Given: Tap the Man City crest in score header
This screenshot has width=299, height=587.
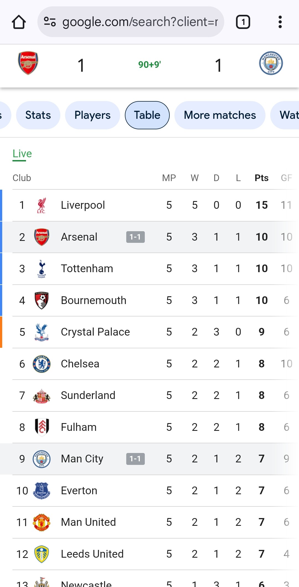Looking at the screenshot, I should coord(271,63).
